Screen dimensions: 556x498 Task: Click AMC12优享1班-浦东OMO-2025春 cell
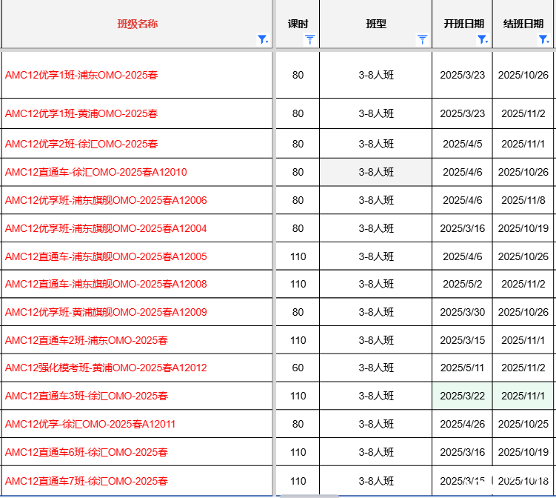[x=137, y=75]
